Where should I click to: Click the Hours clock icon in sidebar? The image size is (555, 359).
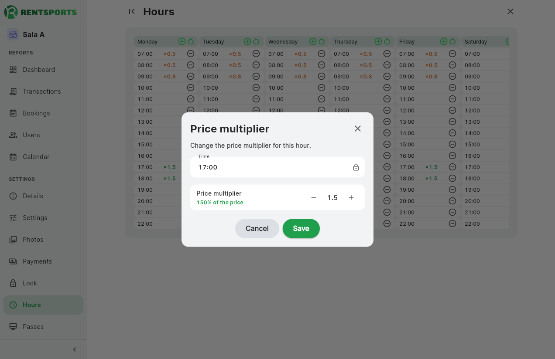tap(13, 305)
